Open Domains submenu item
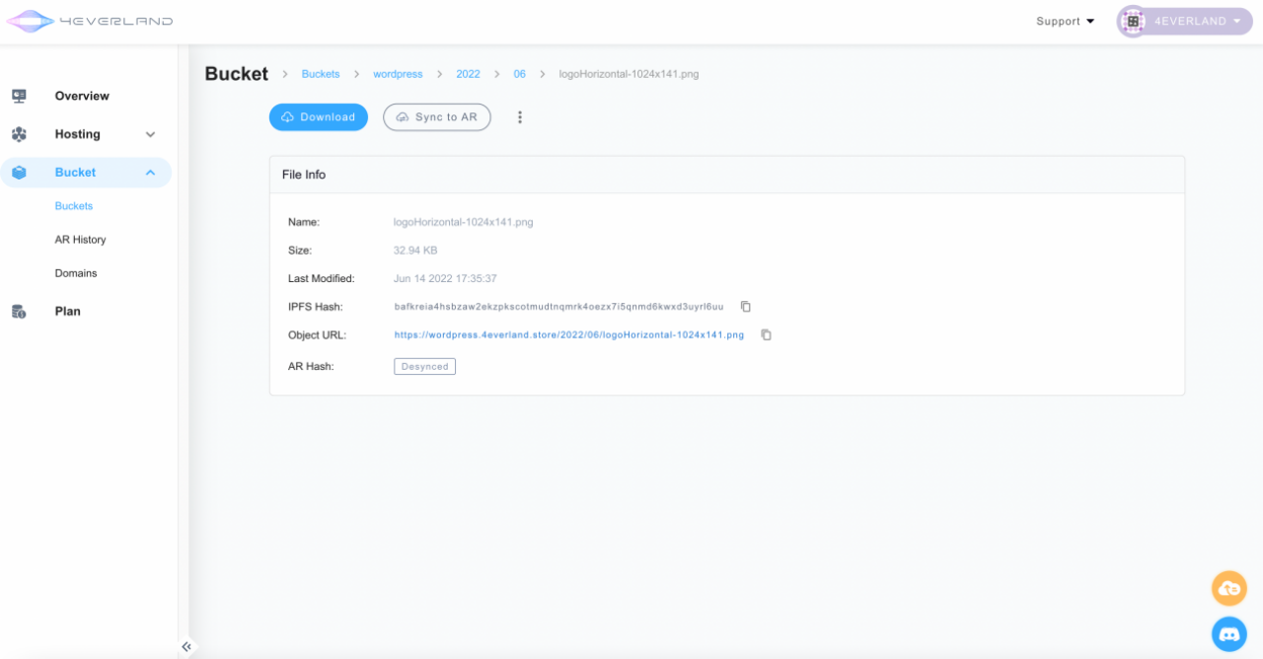1263x659 pixels. [76, 273]
